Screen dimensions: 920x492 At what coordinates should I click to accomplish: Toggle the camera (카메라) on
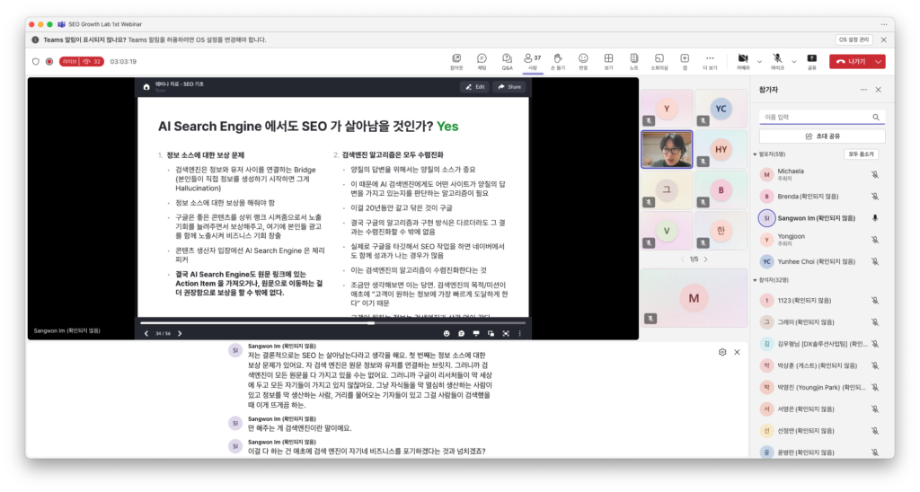click(743, 62)
